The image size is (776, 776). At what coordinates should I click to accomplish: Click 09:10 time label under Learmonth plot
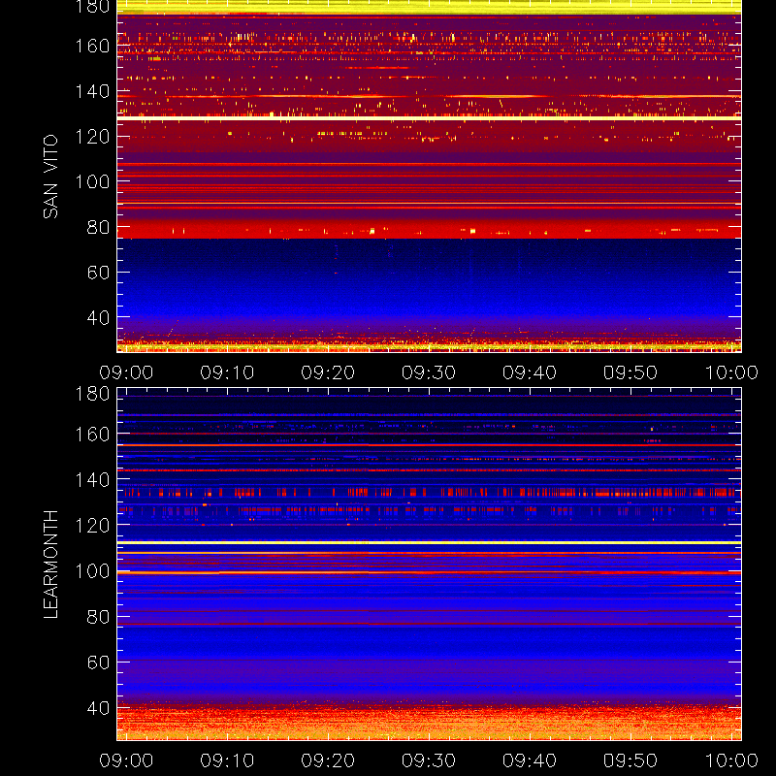coord(227,760)
